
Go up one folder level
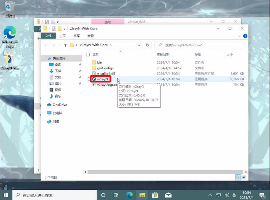click(x=65, y=45)
